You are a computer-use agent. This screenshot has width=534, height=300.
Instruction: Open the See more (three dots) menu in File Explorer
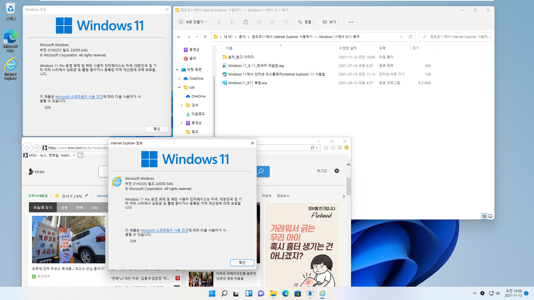351,22
